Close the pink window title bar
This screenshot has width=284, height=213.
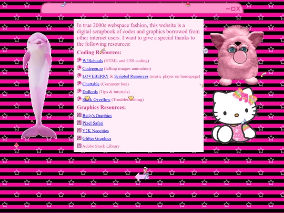[x=238, y=8]
